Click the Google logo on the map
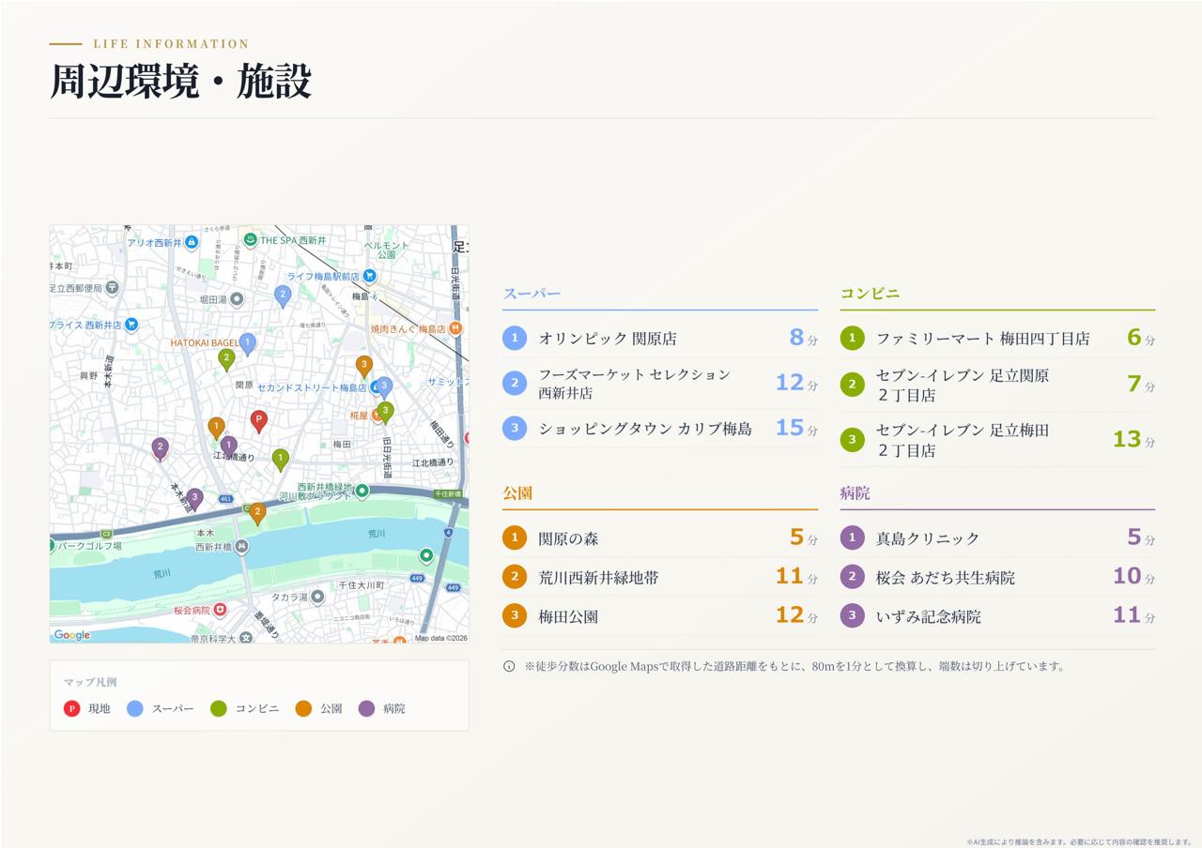This screenshot has height=848, width=1202. [x=71, y=635]
